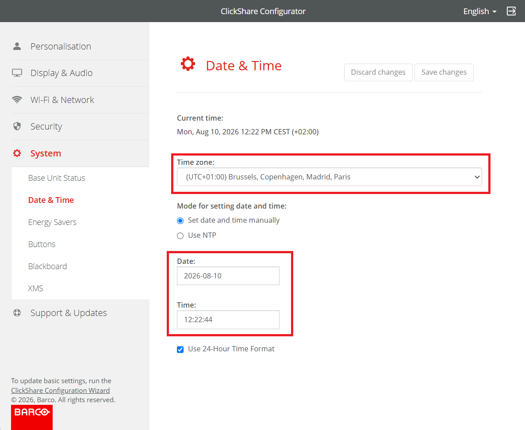525x430 pixels.
Task: Select the Use NTP radio option
Action: tap(180, 236)
